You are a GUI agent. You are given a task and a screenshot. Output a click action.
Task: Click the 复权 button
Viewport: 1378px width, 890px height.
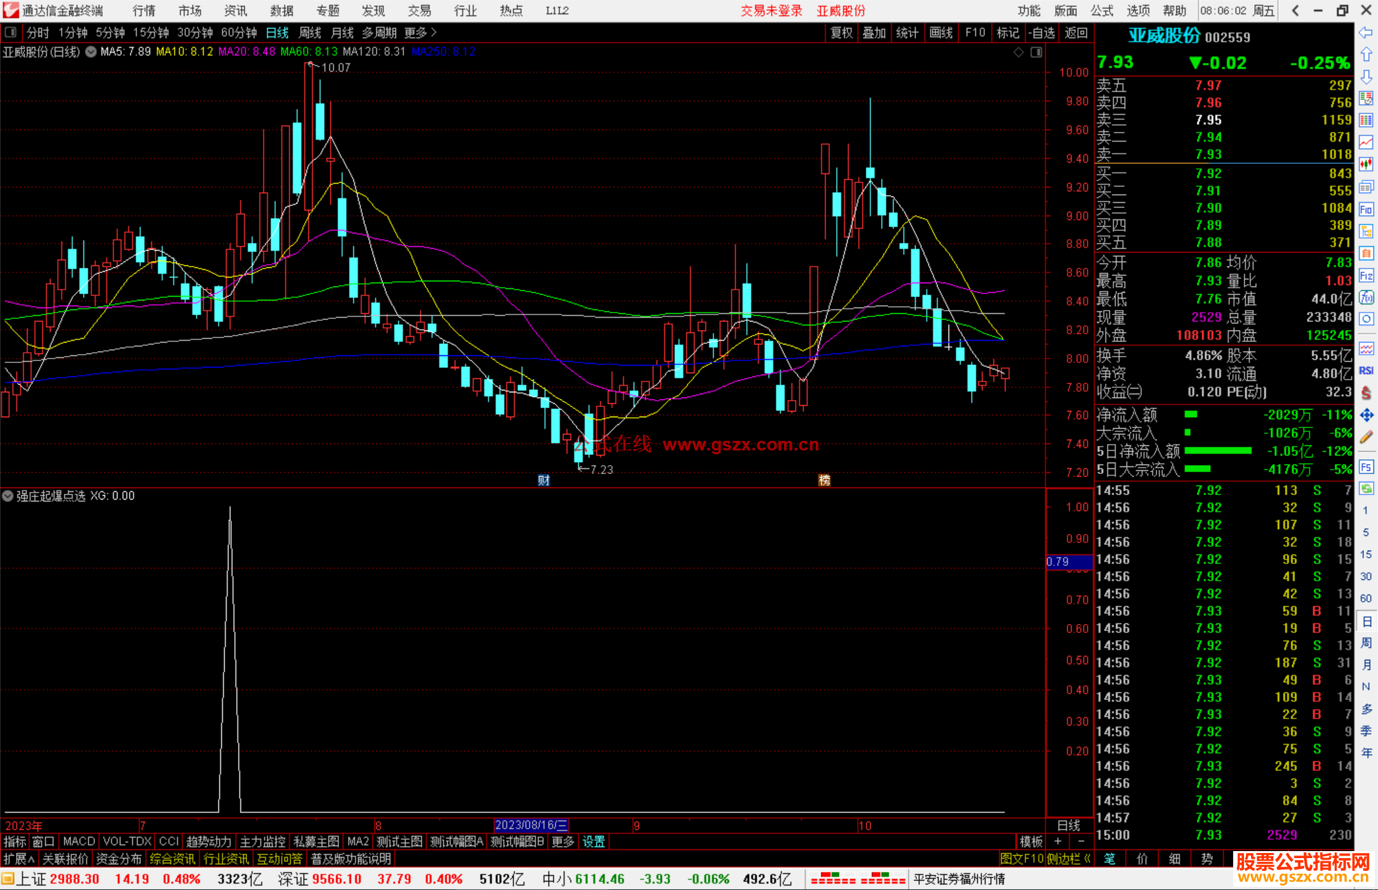click(841, 33)
